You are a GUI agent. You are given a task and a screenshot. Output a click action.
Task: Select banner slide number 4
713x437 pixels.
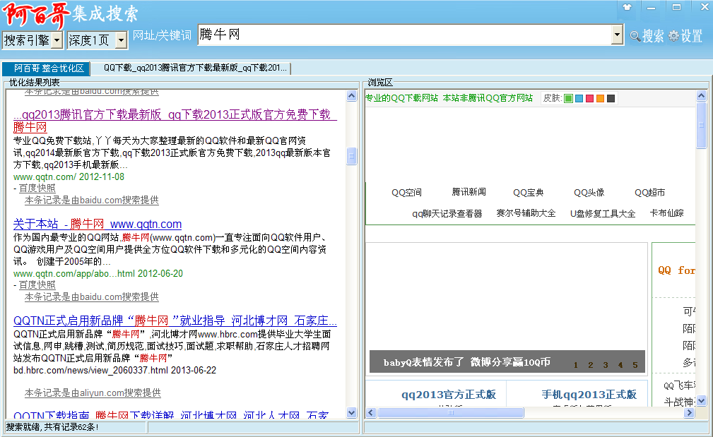point(620,365)
